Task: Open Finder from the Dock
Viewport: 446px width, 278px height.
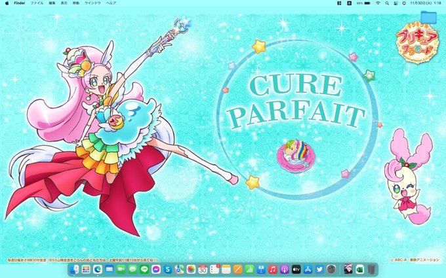Action: tap(74, 269)
